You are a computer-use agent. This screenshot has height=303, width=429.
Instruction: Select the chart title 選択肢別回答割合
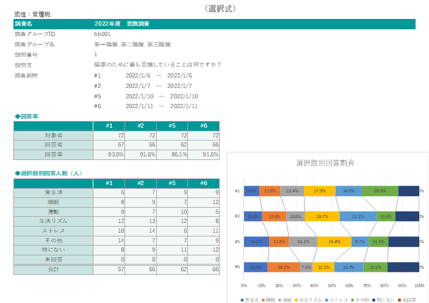(325, 163)
